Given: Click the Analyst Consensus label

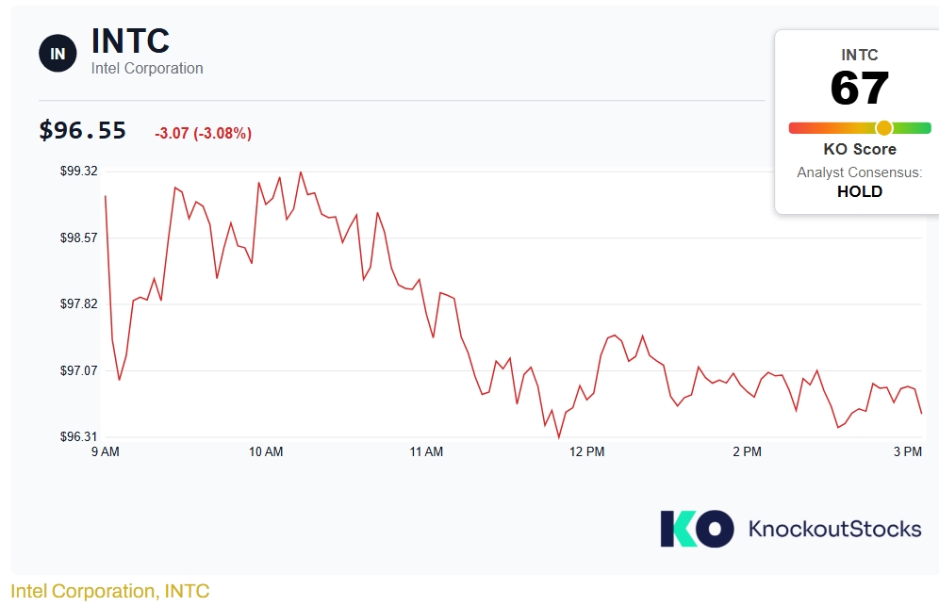Looking at the screenshot, I should [x=860, y=172].
